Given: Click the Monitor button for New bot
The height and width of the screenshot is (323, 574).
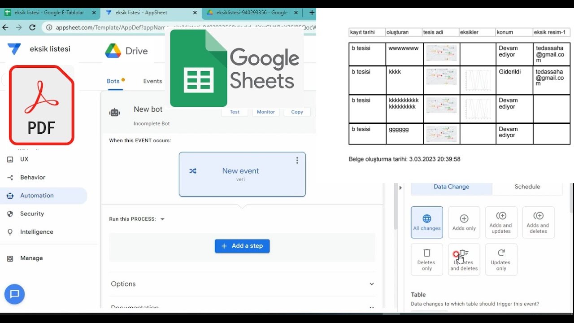Looking at the screenshot, I should point(266,112).
